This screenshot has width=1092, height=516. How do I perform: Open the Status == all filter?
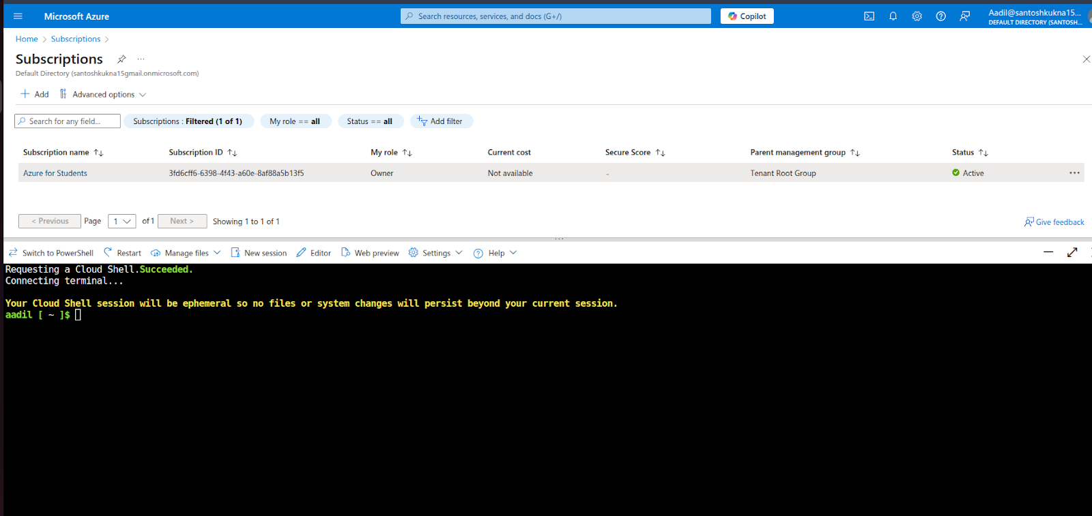370,121
